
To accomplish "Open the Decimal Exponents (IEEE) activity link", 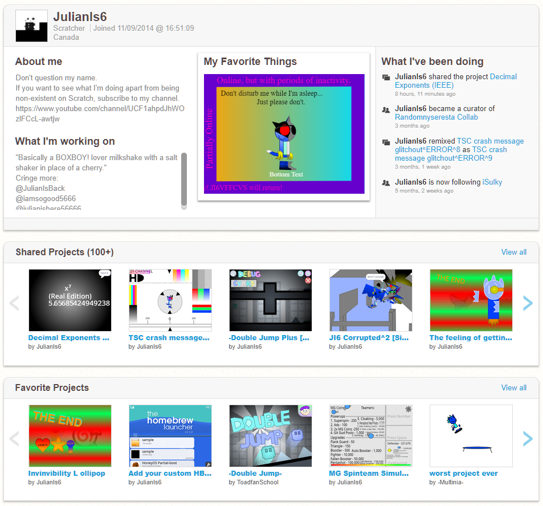I will 456,81.
